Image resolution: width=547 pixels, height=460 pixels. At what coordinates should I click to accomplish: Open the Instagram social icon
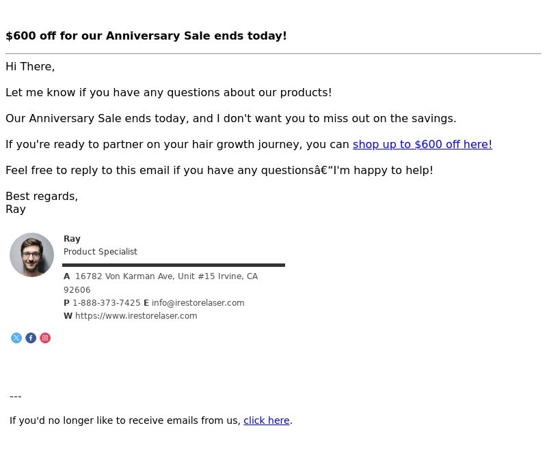[x=45, y=338]
